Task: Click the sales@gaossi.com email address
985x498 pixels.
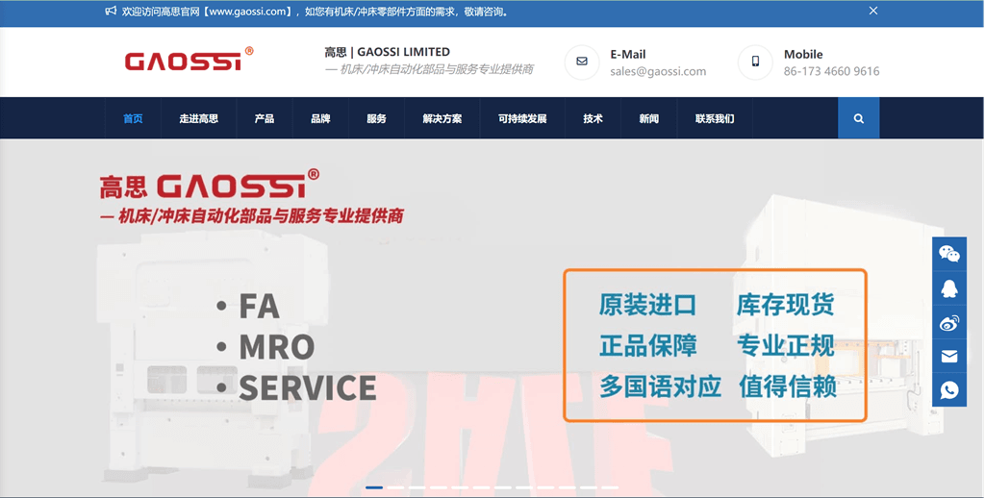Action: [658, 71]
